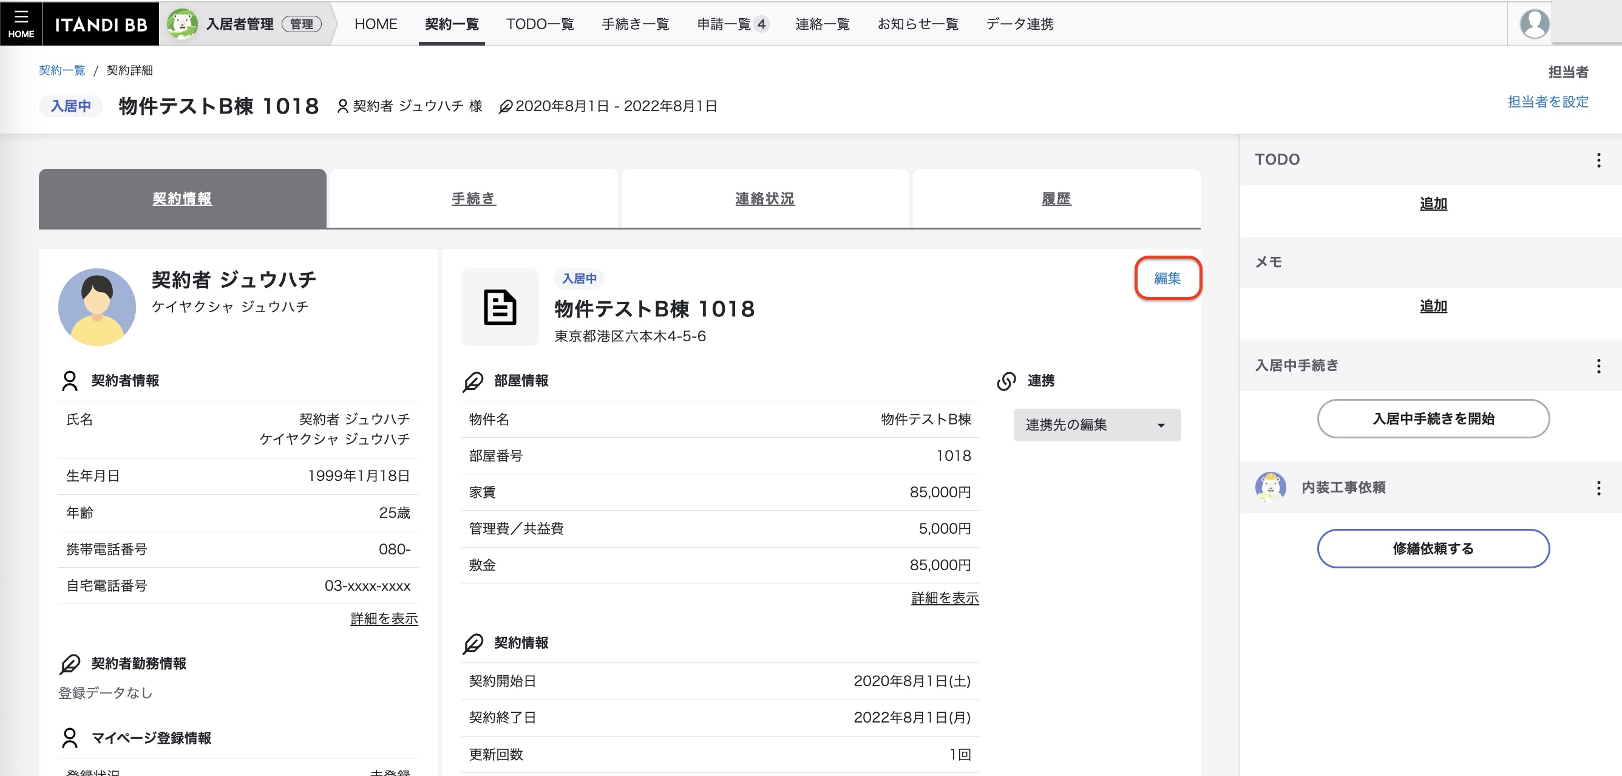Click the person icon beside header contractor name
1622x776 pixels.
click(342, 106)
